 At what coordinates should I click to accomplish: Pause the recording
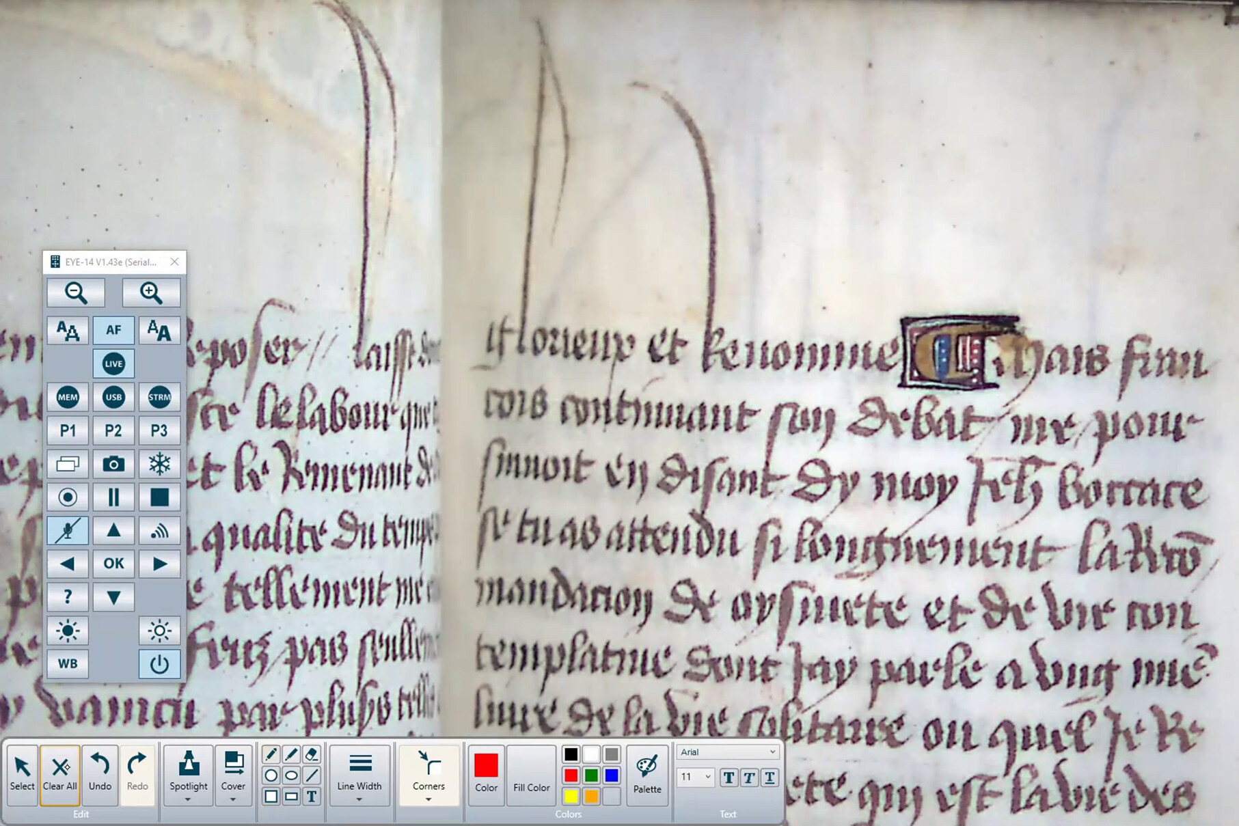pyautogui.click(x=113, y=497)
